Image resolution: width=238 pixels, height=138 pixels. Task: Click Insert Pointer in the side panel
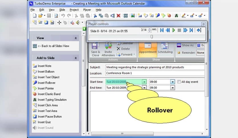coord(43,88)
